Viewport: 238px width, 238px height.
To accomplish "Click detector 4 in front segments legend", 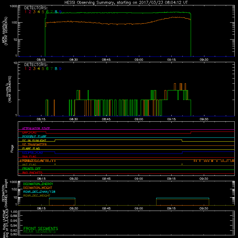I will coord(39,12).
